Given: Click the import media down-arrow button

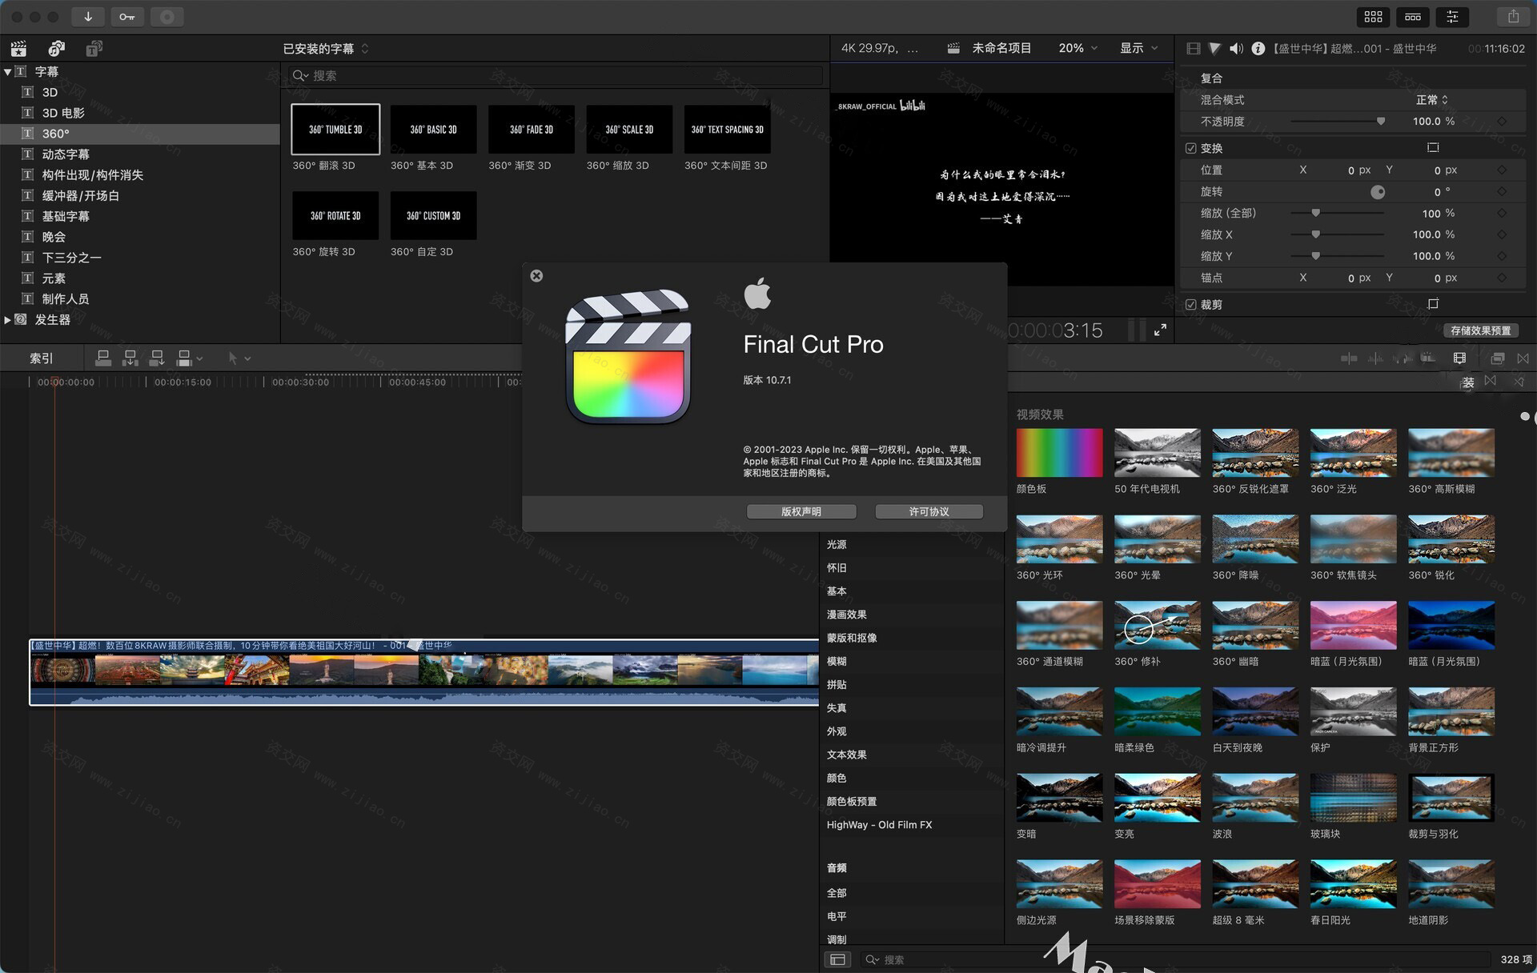Looking at the screenshot, I should point(88,17).
